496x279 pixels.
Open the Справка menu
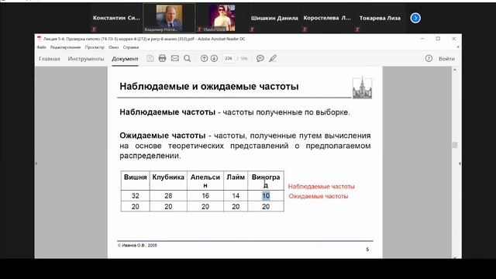[x=131, y=47]
